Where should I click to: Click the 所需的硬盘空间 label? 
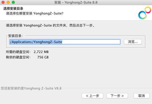[18, 52]
